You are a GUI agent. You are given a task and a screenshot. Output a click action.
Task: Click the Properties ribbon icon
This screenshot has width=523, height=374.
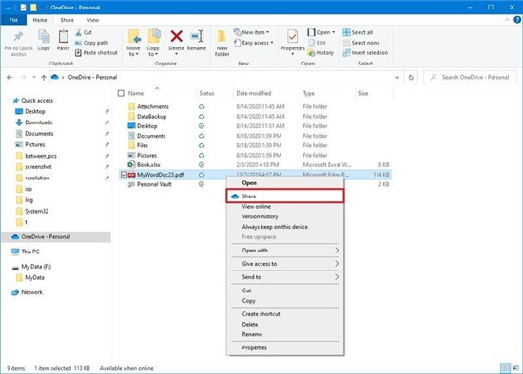coord(293,36)
